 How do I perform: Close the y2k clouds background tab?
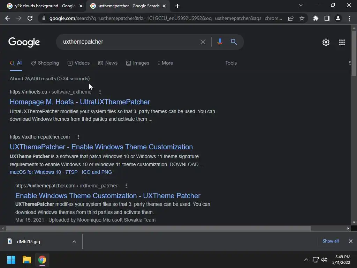pyautogui.click(x=81, y=6)
